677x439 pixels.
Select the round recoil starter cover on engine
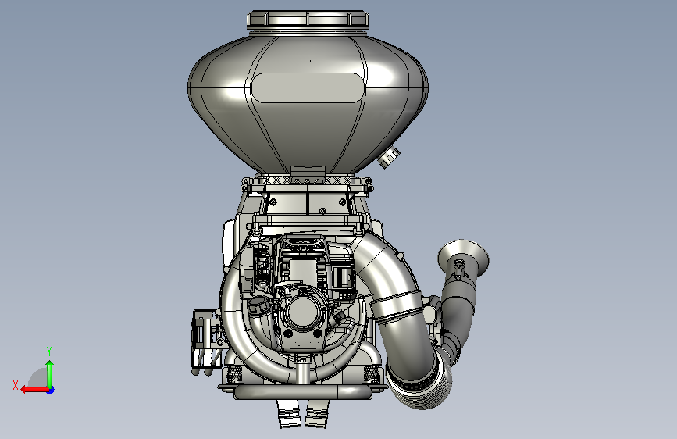click(302, 313)
